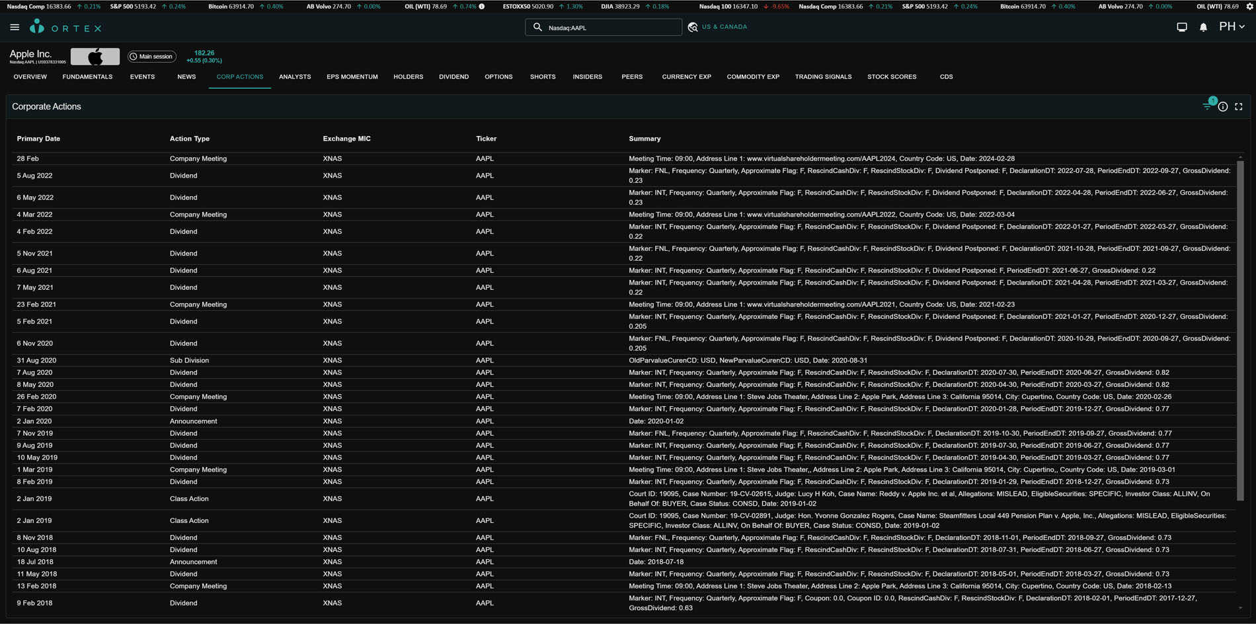Click the monitor display icon
Screen dimensions: 1256x624
1181,28
